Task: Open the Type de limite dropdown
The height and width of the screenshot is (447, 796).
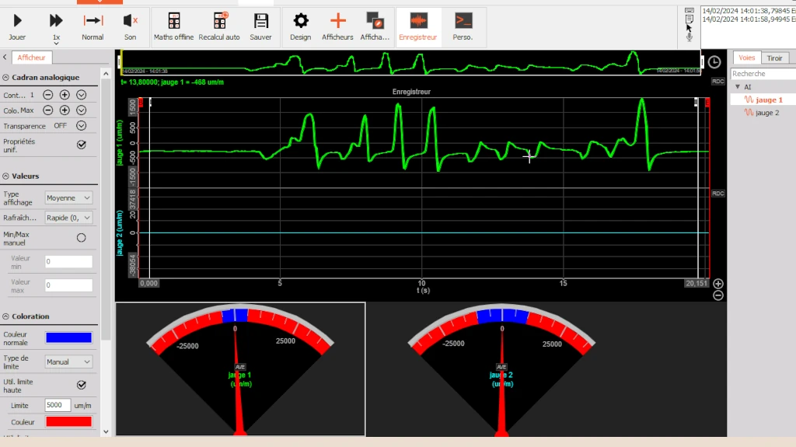Action: [x=68, y=361]
